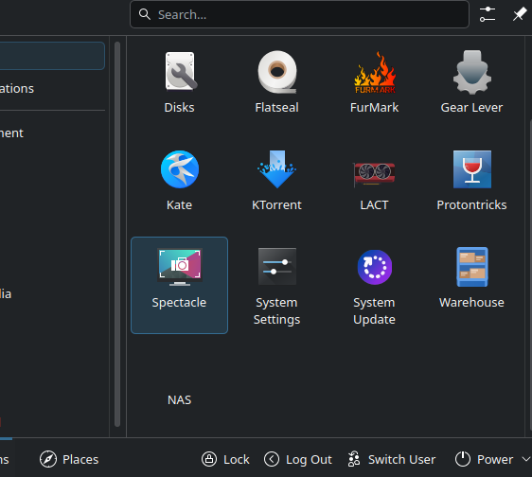The height and width of the screenshot is (477, 532).
Task: Switch to the Places tab
Action: tap(69, 459)
